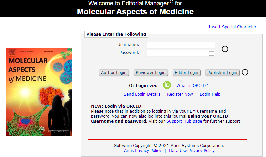Click the ORCID green iD icon
Viewport: 266px width, 157px height.
[x=167, y=85]
